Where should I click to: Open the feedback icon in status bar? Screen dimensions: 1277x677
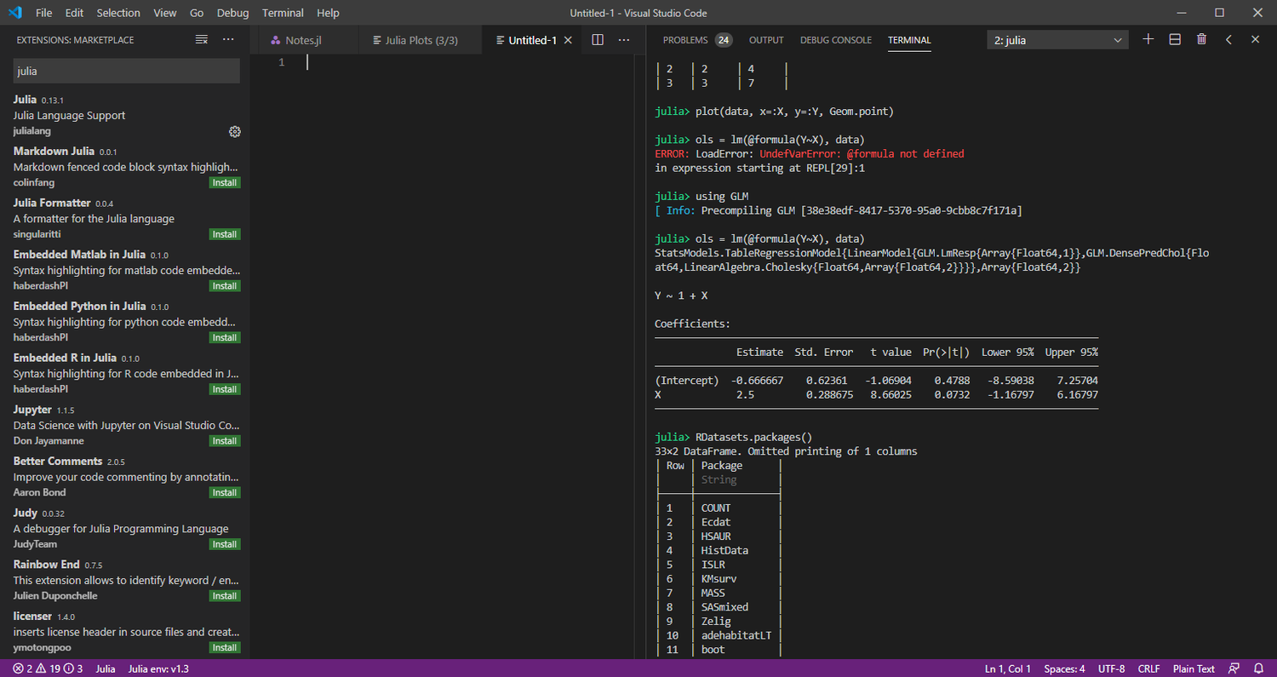click(1234, 668)
